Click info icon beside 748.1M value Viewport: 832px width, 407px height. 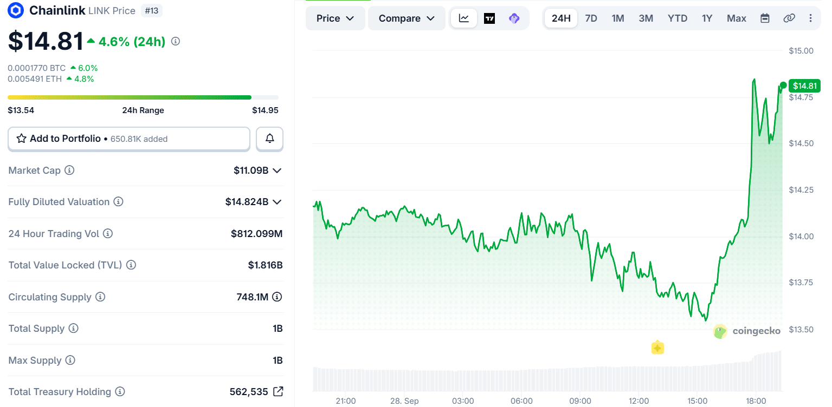click(x=277, y=297)
